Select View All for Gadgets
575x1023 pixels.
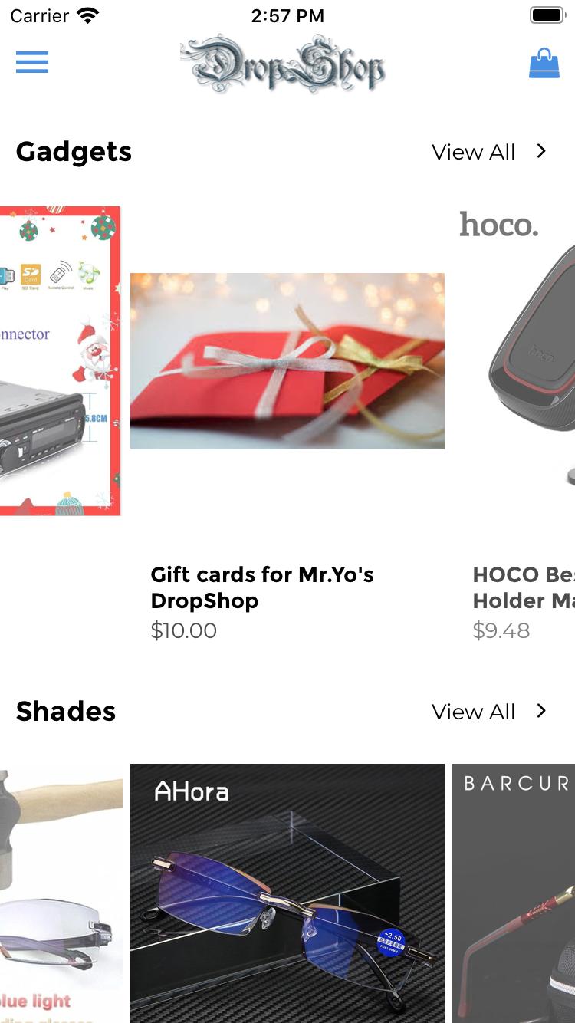(473, 152)
